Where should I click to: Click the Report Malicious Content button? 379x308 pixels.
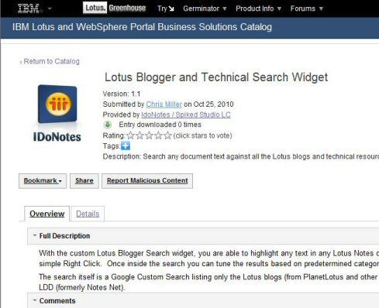pyautogui.click(x=147, y=181)
